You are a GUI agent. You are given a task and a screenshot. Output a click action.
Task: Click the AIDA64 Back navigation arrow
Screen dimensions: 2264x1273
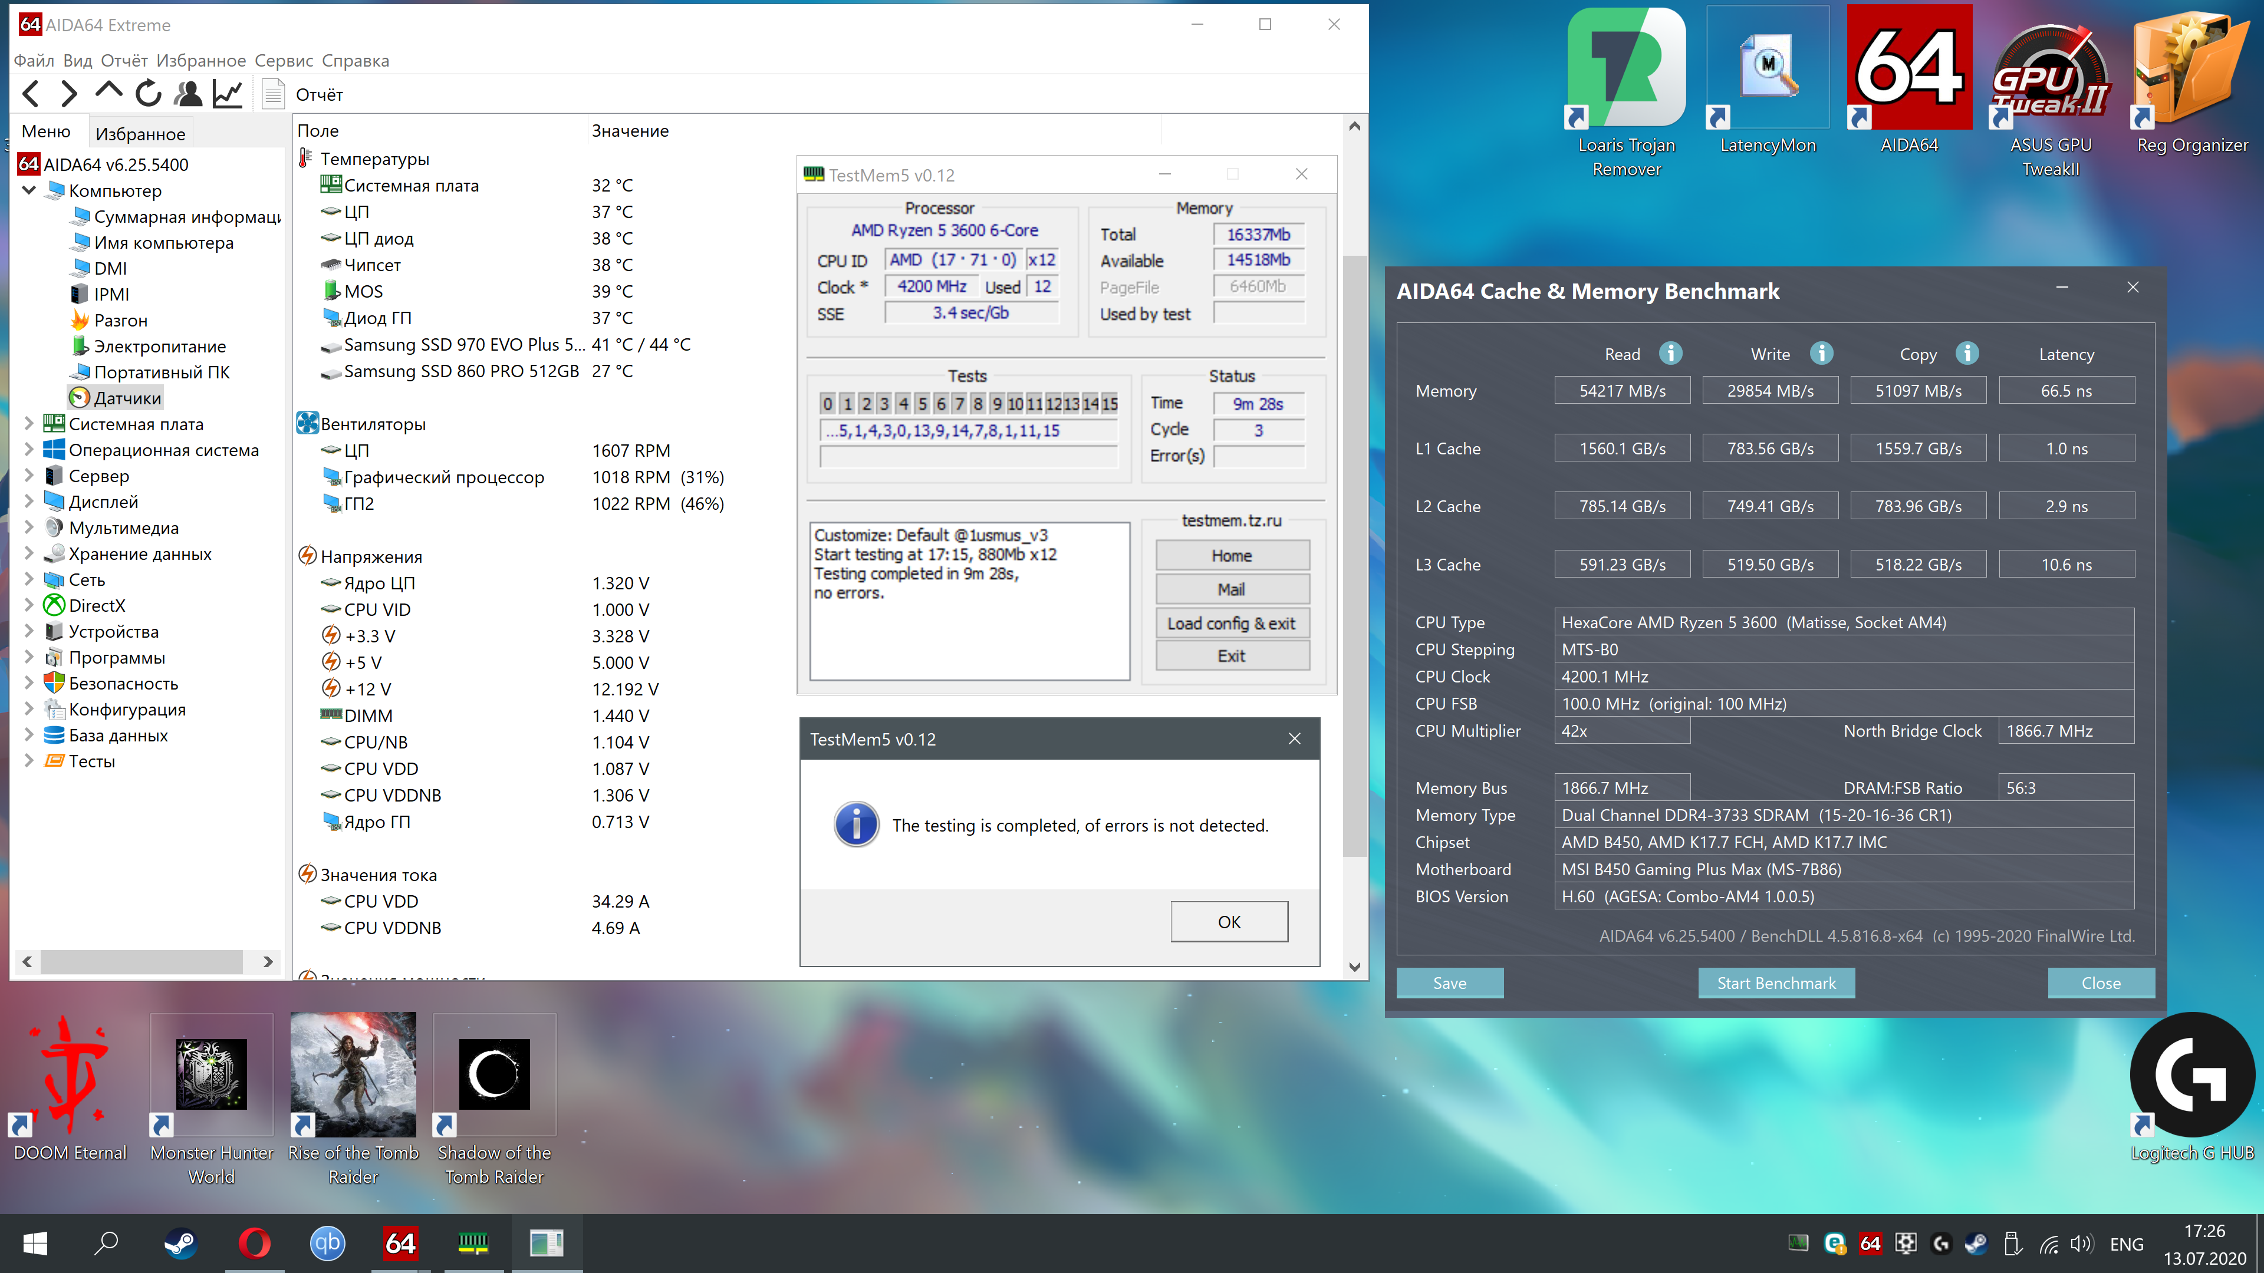tap(31, 94)
